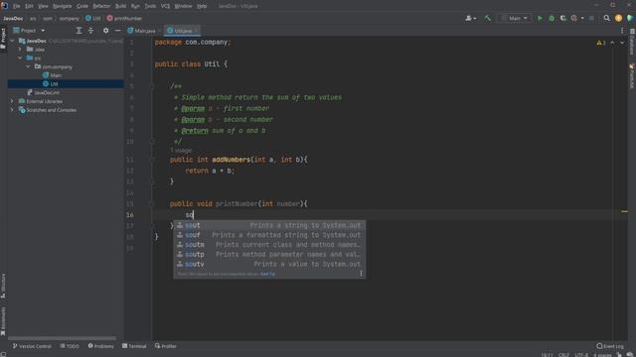Go to next highlighted error arrow
Image resolution: width=636 pixels, height=357 pixels.
(622, 43)
